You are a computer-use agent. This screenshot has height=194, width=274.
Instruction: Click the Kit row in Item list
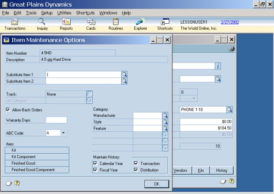click(x=37, y=150)
